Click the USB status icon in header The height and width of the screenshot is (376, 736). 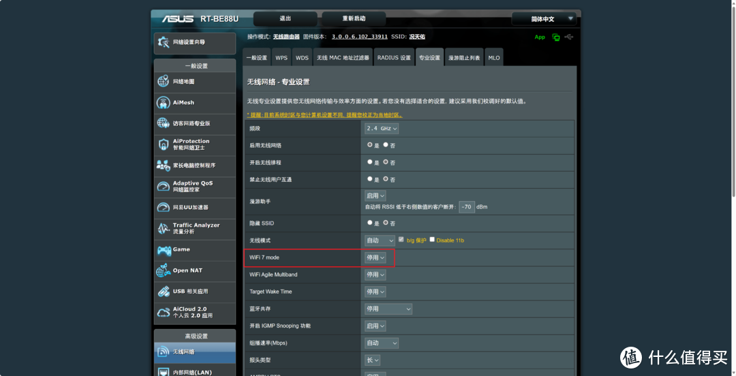tap(569, 37)
